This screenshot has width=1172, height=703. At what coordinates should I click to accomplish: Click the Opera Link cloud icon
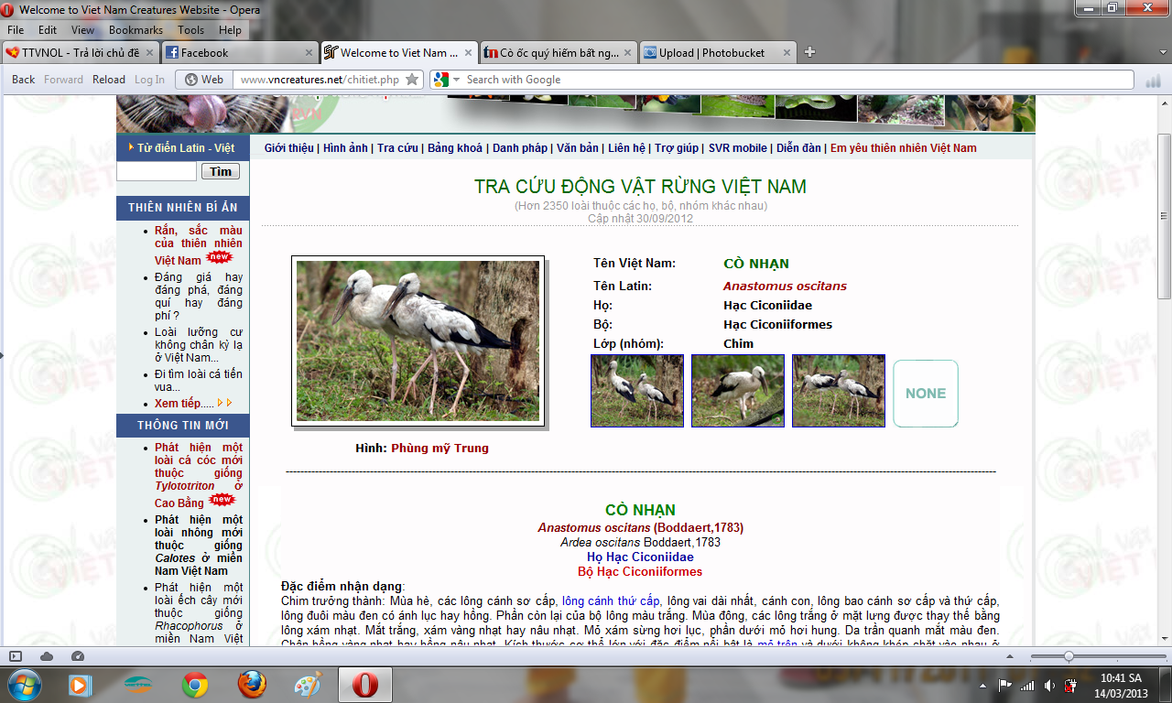pyautogui.click(x=47, y=656)
